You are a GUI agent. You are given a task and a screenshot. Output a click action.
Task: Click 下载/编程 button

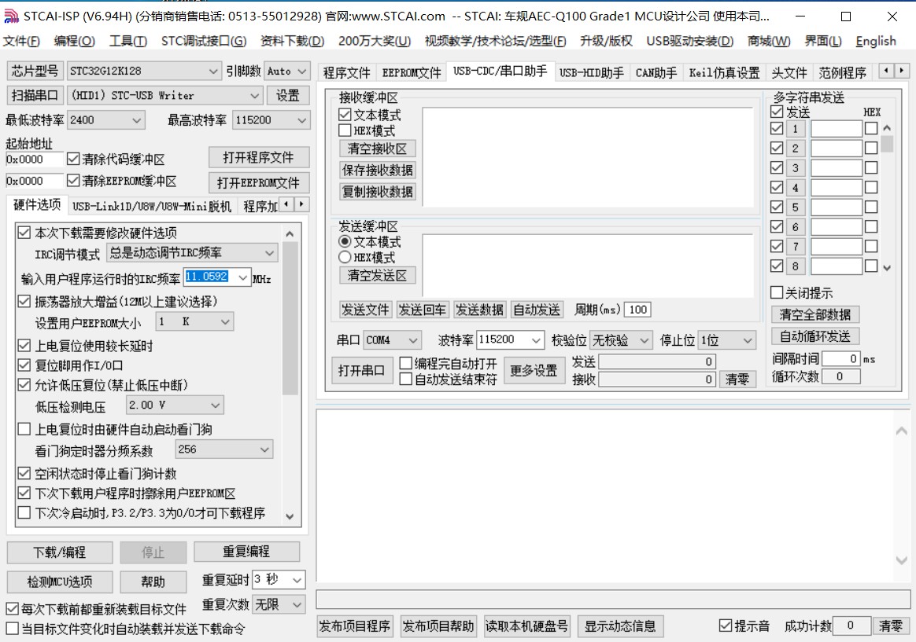60,552
